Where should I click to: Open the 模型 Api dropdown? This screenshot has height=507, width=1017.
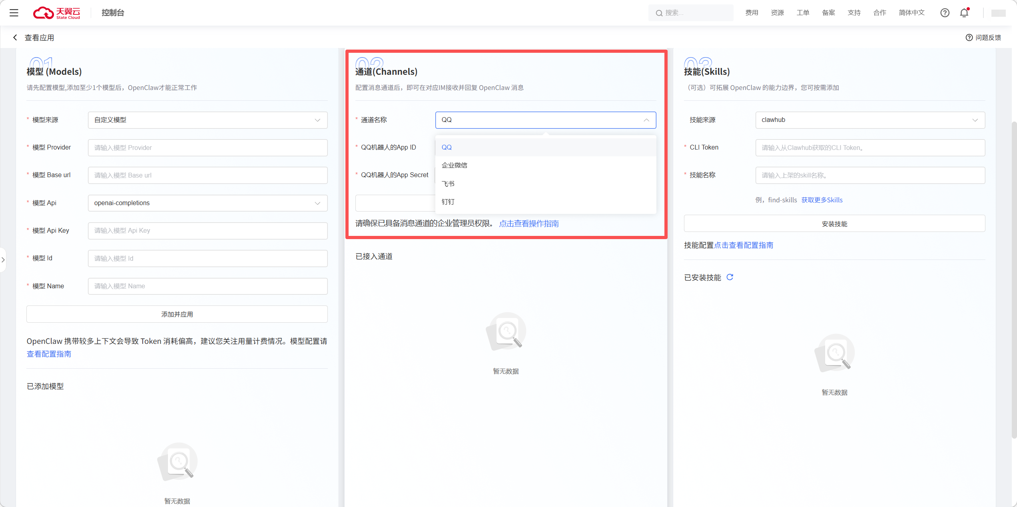click(x=207, y=203)
